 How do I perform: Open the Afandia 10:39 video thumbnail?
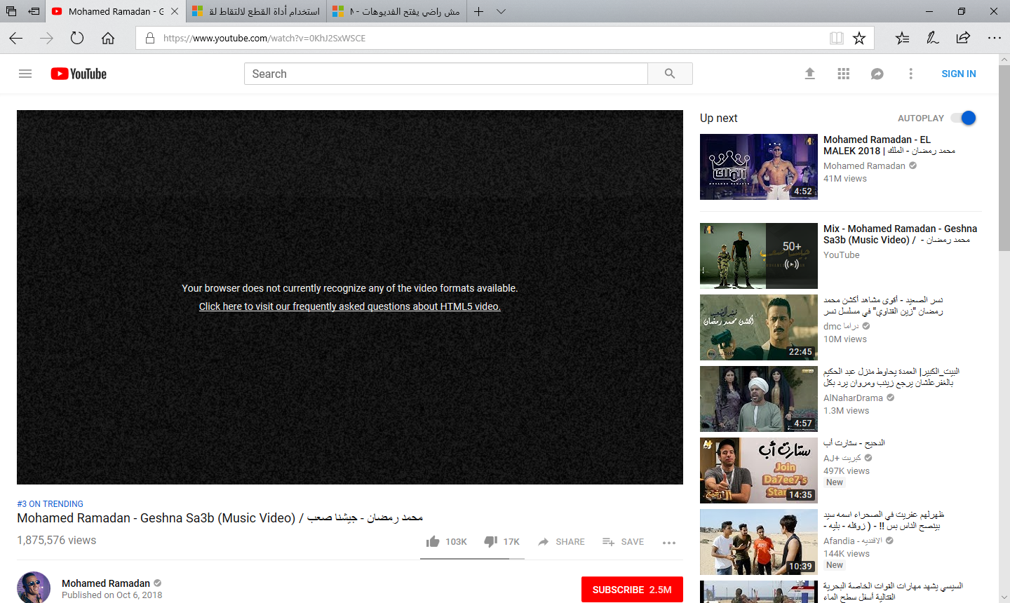[x=759, y=542]
